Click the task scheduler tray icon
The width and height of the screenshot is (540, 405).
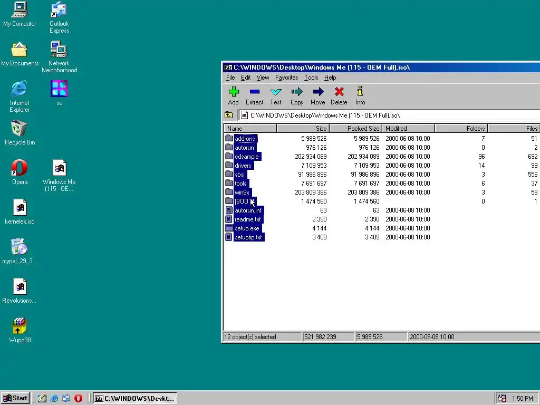[502, 399]
